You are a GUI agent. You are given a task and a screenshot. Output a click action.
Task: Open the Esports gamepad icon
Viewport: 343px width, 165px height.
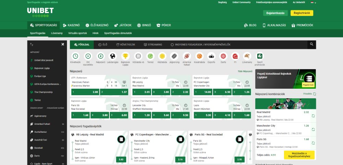point(212,56)
